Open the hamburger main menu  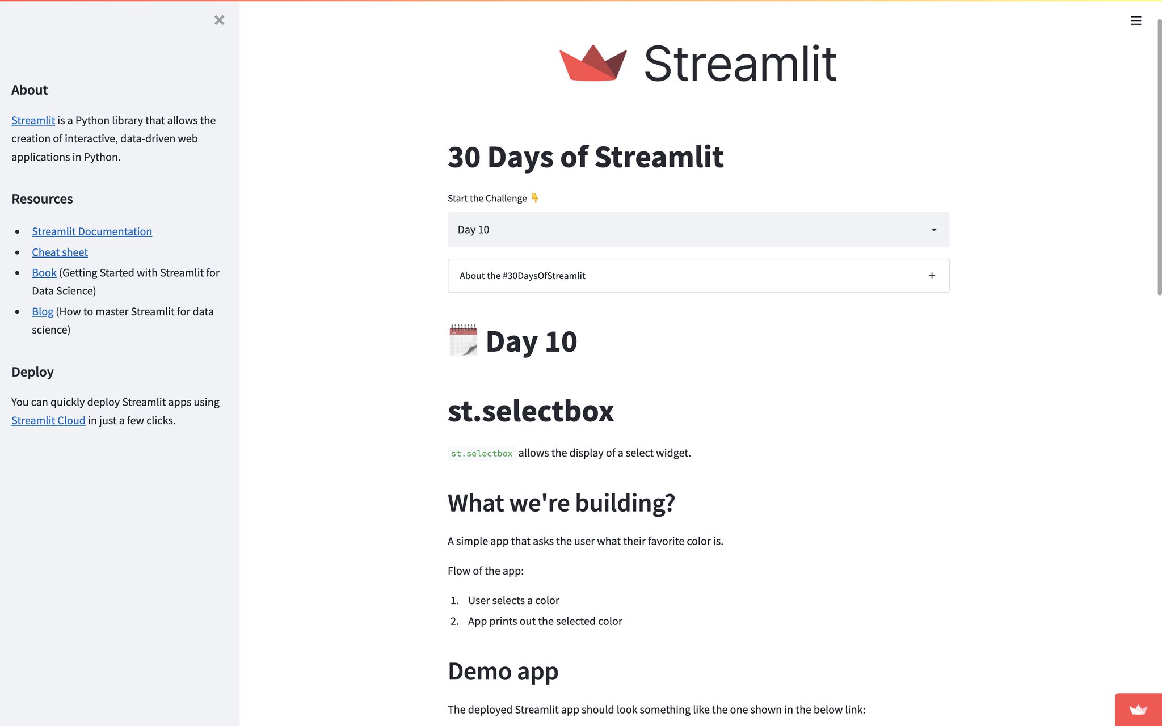(1136, 21)
